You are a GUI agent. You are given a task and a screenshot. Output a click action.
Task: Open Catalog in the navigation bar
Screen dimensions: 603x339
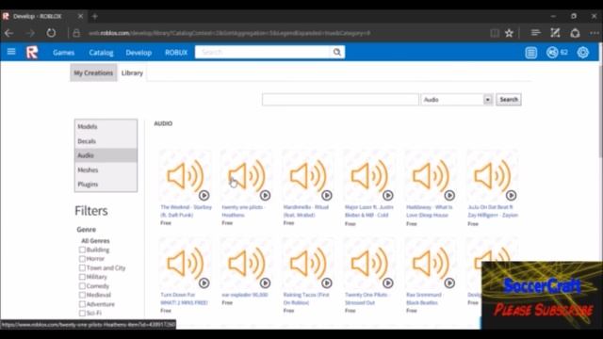coord(101,53)
